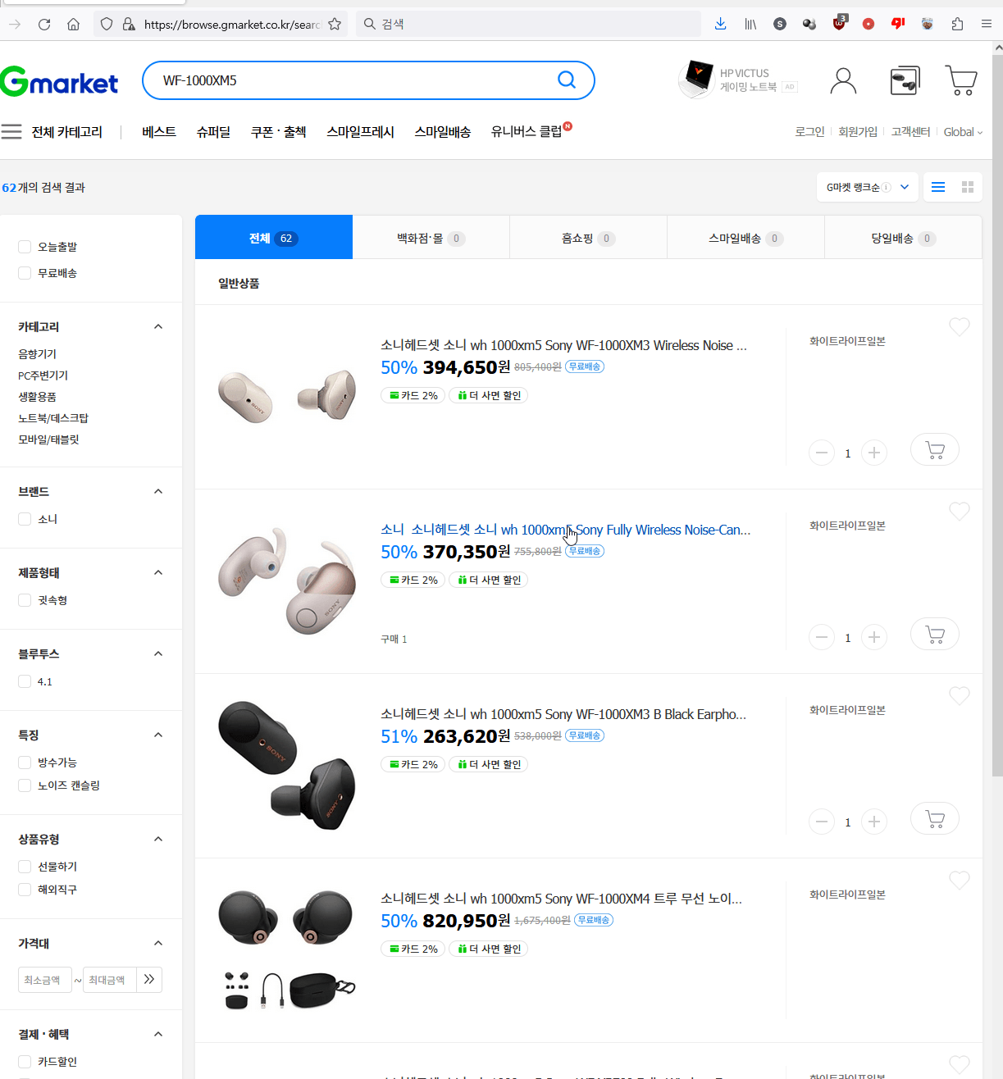Open the 베스트 navigation menu item
The height and width of the screenshot is (1079, 1003).
159,131
